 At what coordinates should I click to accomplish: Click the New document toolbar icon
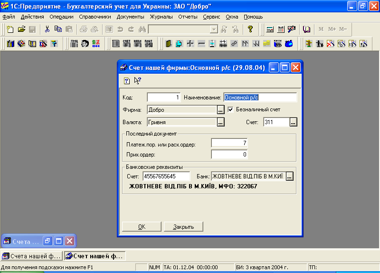(10, 29)
